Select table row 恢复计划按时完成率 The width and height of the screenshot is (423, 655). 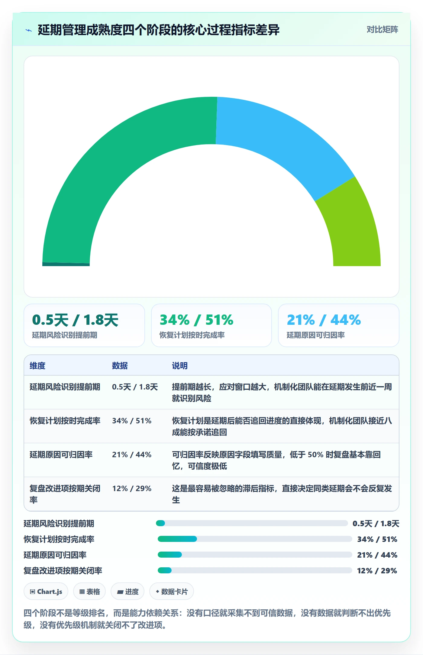coord(211,426)
